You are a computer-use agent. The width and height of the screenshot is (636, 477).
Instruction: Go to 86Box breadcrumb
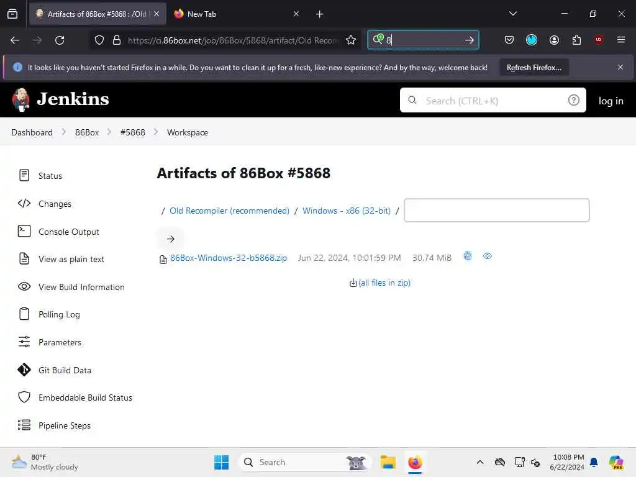(x=87, y=132)
